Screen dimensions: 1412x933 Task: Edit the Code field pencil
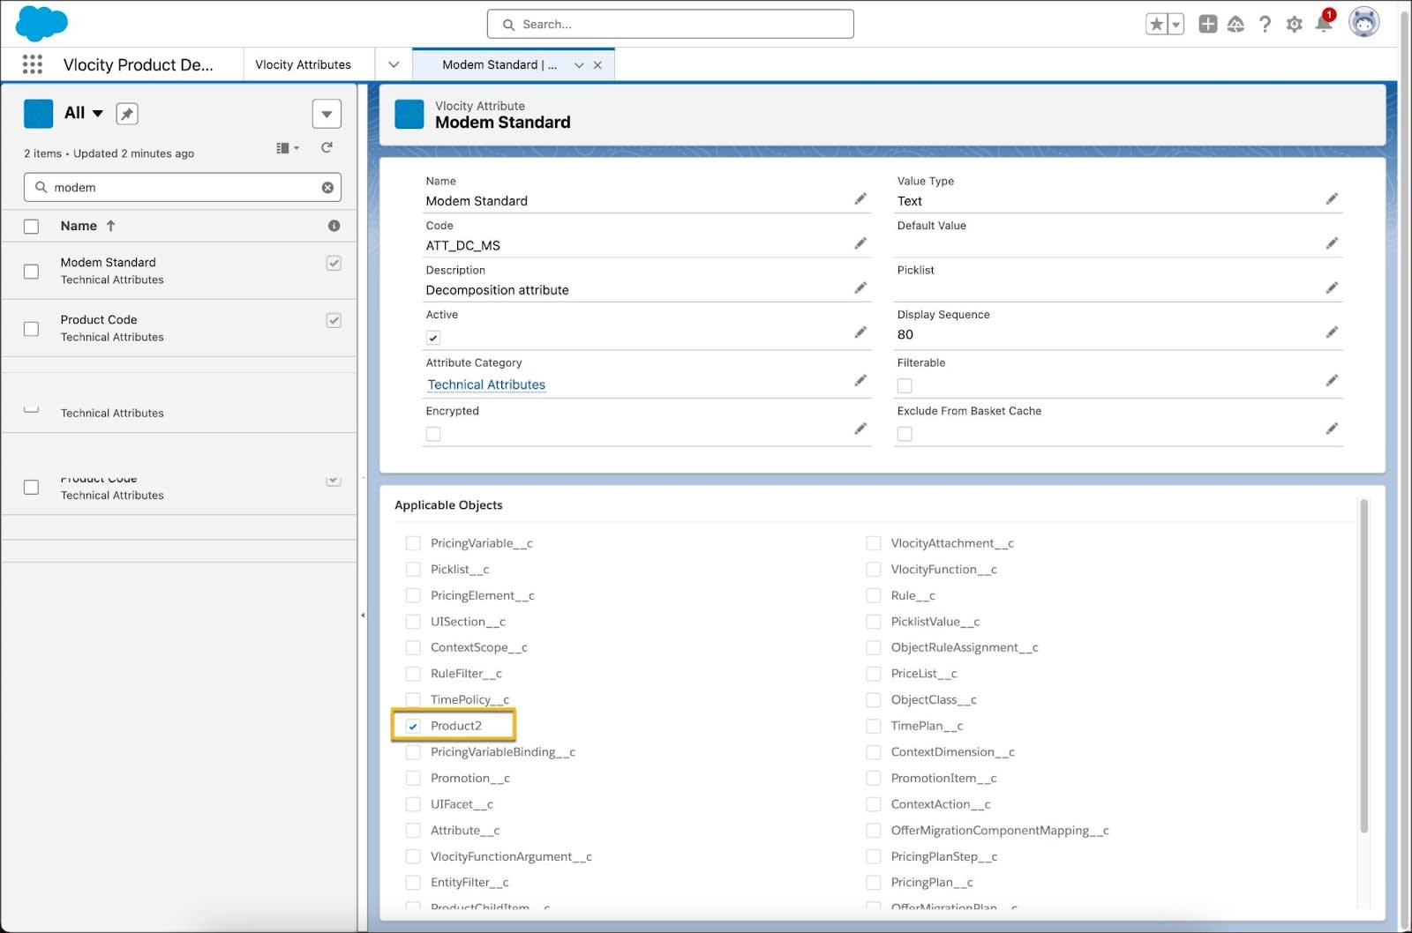tap(860, 243)
